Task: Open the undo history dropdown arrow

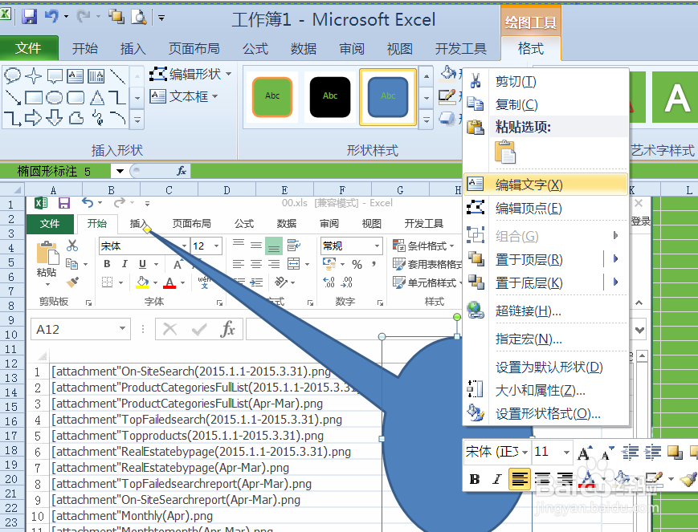Action: (66, 17)
